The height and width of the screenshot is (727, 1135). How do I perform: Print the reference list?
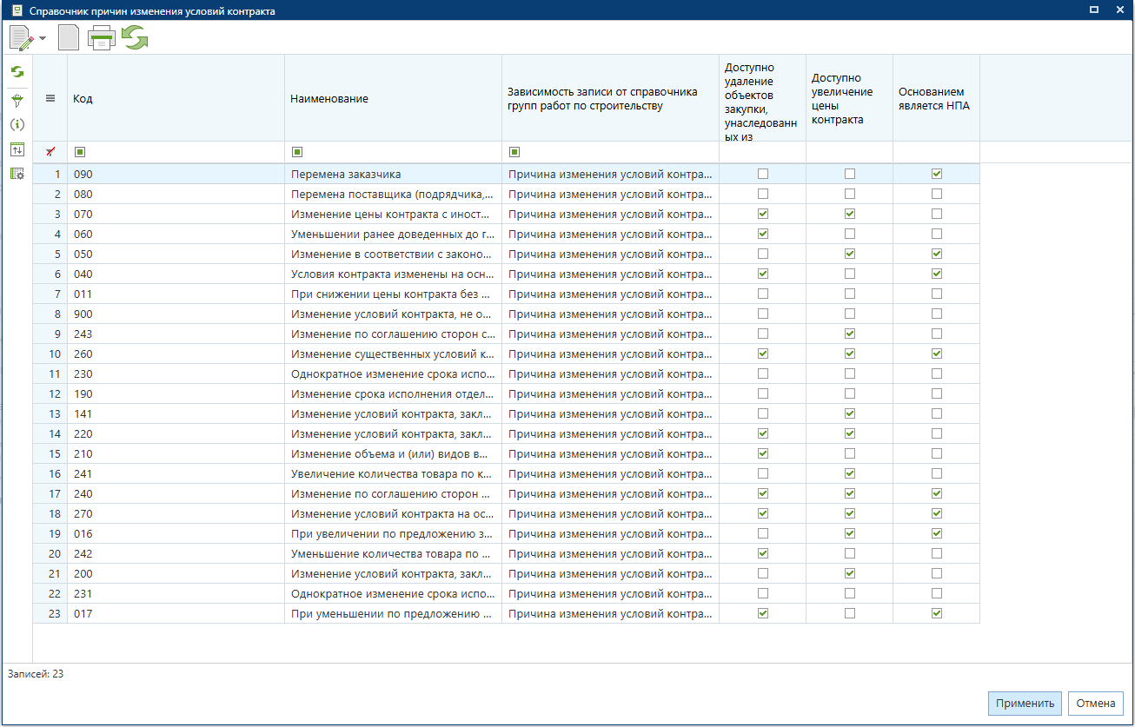pos(102,38)
